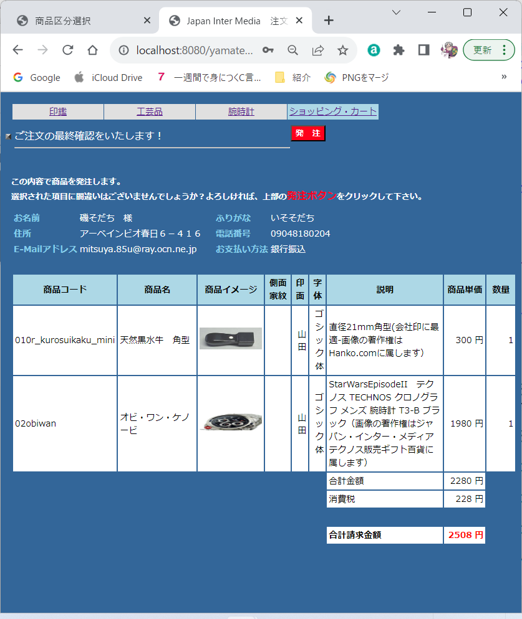The width and height of the screenshot is (522, 619).
Task: Open the ショッピング・カート link
Action: click(x=333, y=111)
